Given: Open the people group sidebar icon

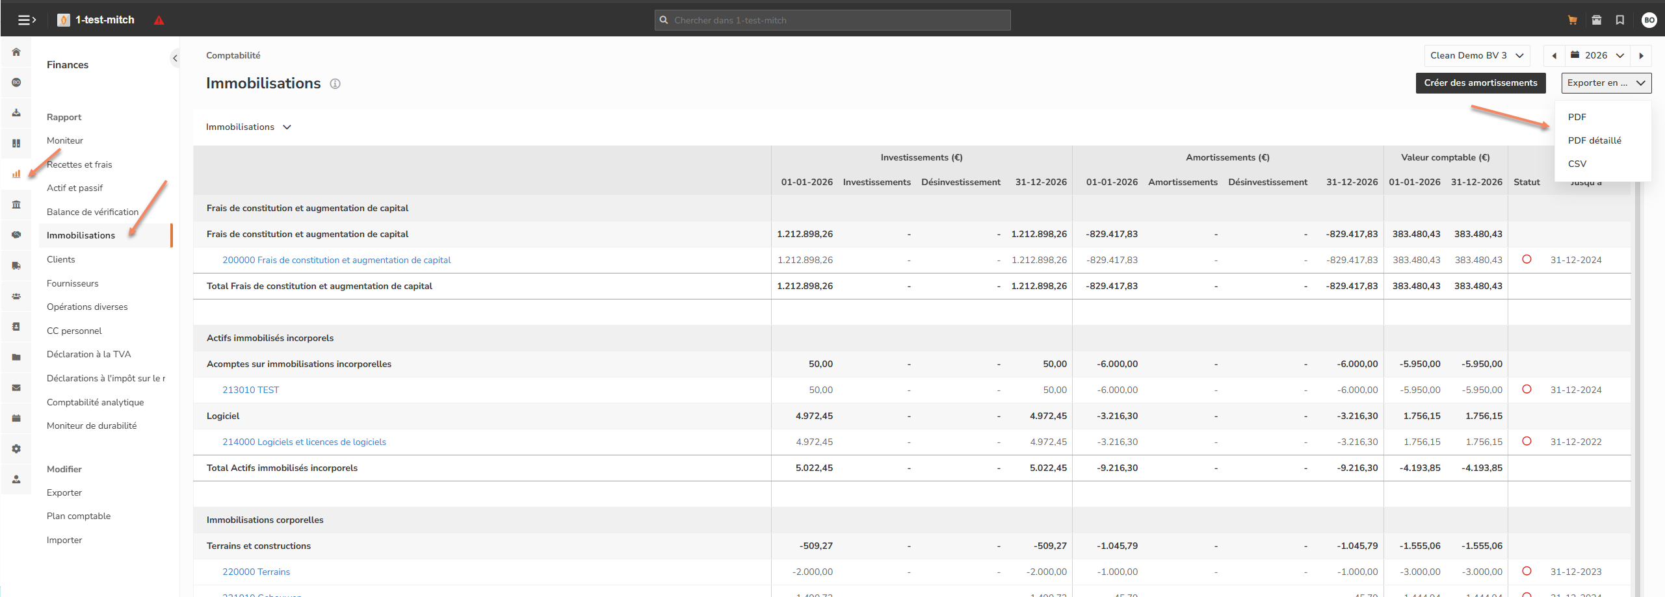Looking at the screenshot, I should tap(16, 296).
